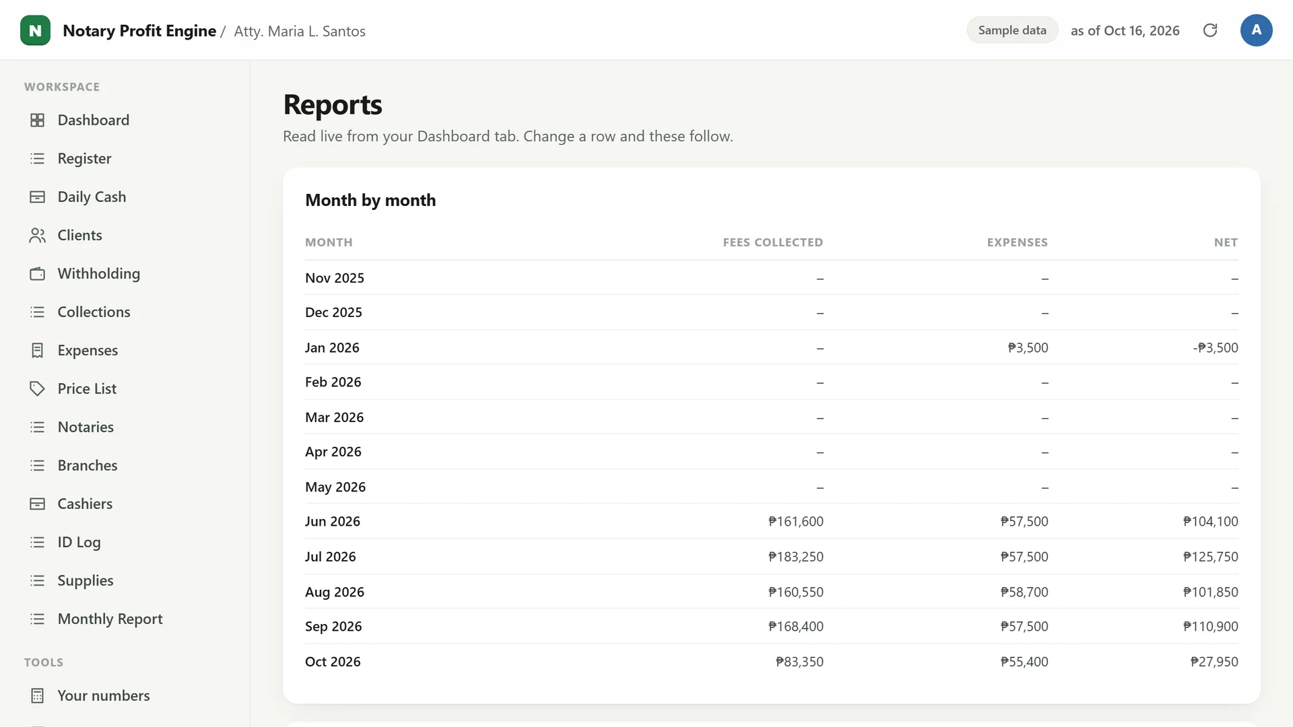Screen dimensions: 1293x727
Task: Click the as of Oct 16, 2026 date
Action: tap(1125, 30)
